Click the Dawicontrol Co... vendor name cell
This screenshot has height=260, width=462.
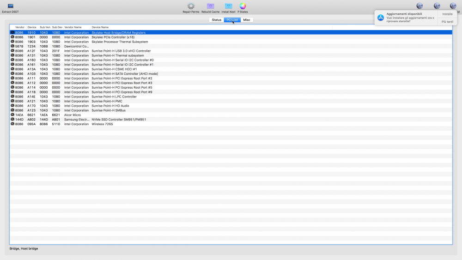pos(76,46)
